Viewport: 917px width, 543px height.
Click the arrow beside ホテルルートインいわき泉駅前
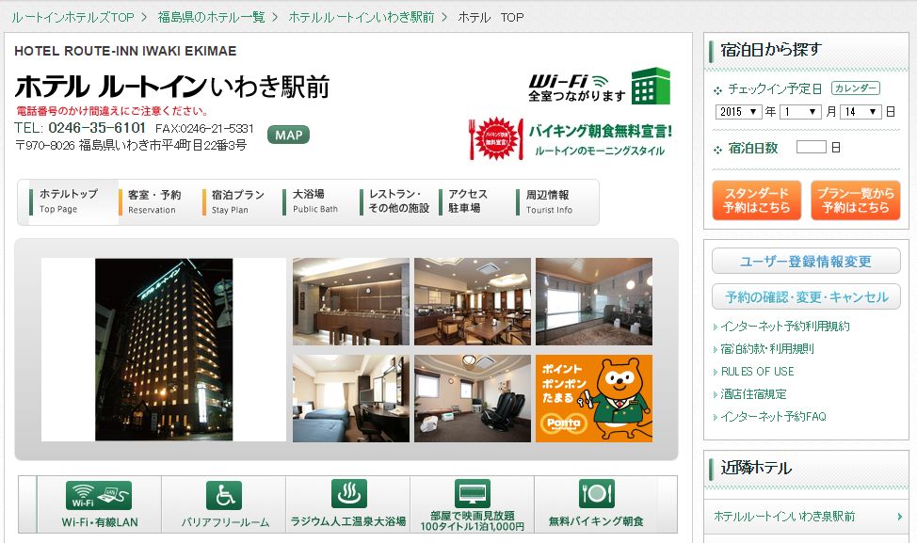pos(899,517)
